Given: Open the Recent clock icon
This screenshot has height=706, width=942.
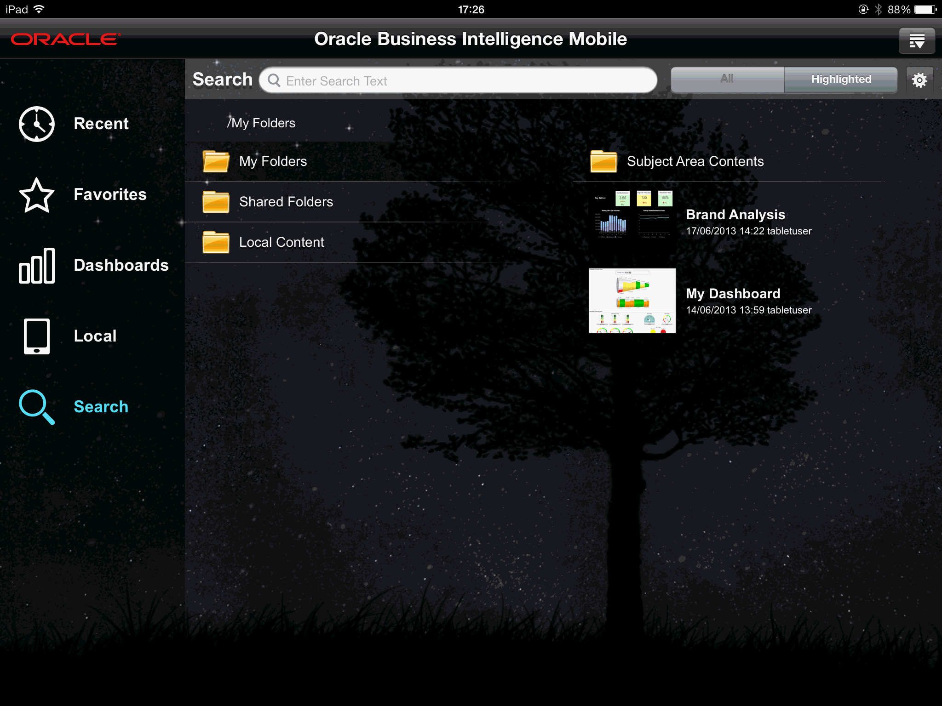Looking at the screenshot, I should pos(36,124).
